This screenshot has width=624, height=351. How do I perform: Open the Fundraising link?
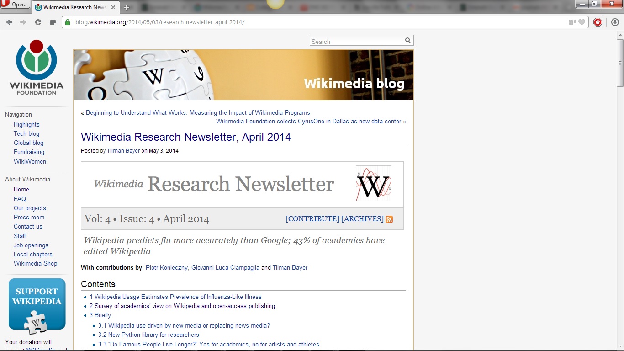click(29, 152)
